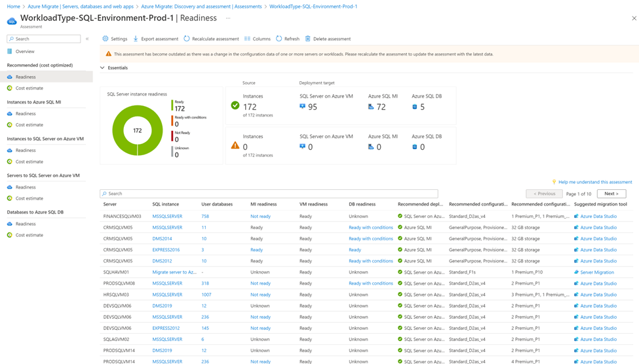Screen dimensions: 639x364
Task: Open the EXPRESS2012 SQL instance
Action: click(x=166, y=328)
